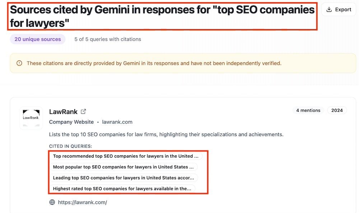This screenshot has height=213, width=359.
Task: Click the Export button
Action: [339, 10]
